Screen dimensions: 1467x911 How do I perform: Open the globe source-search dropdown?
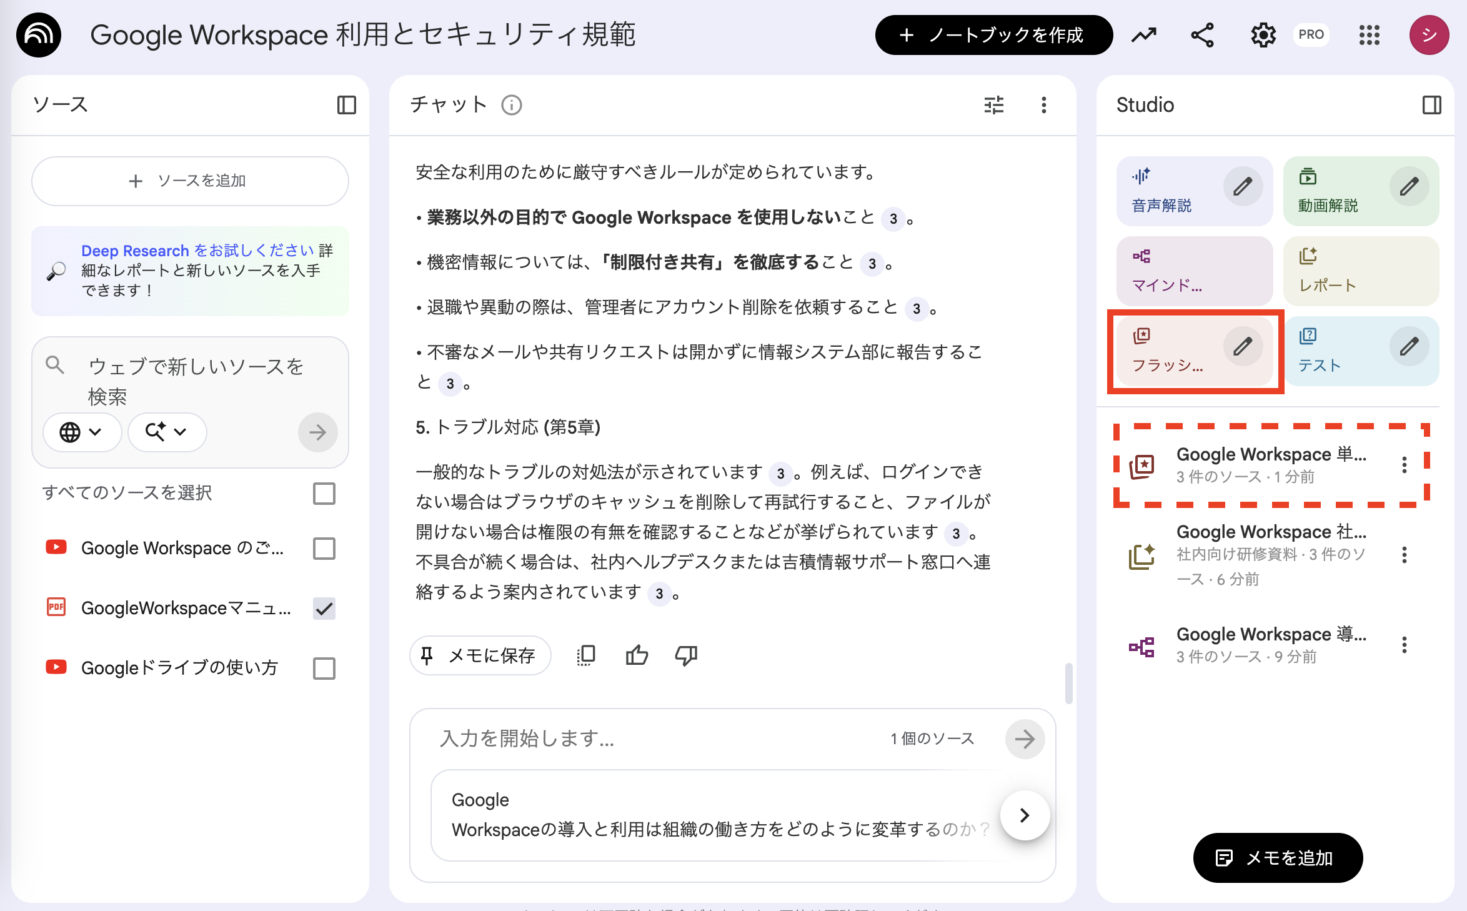click(82, 432)
